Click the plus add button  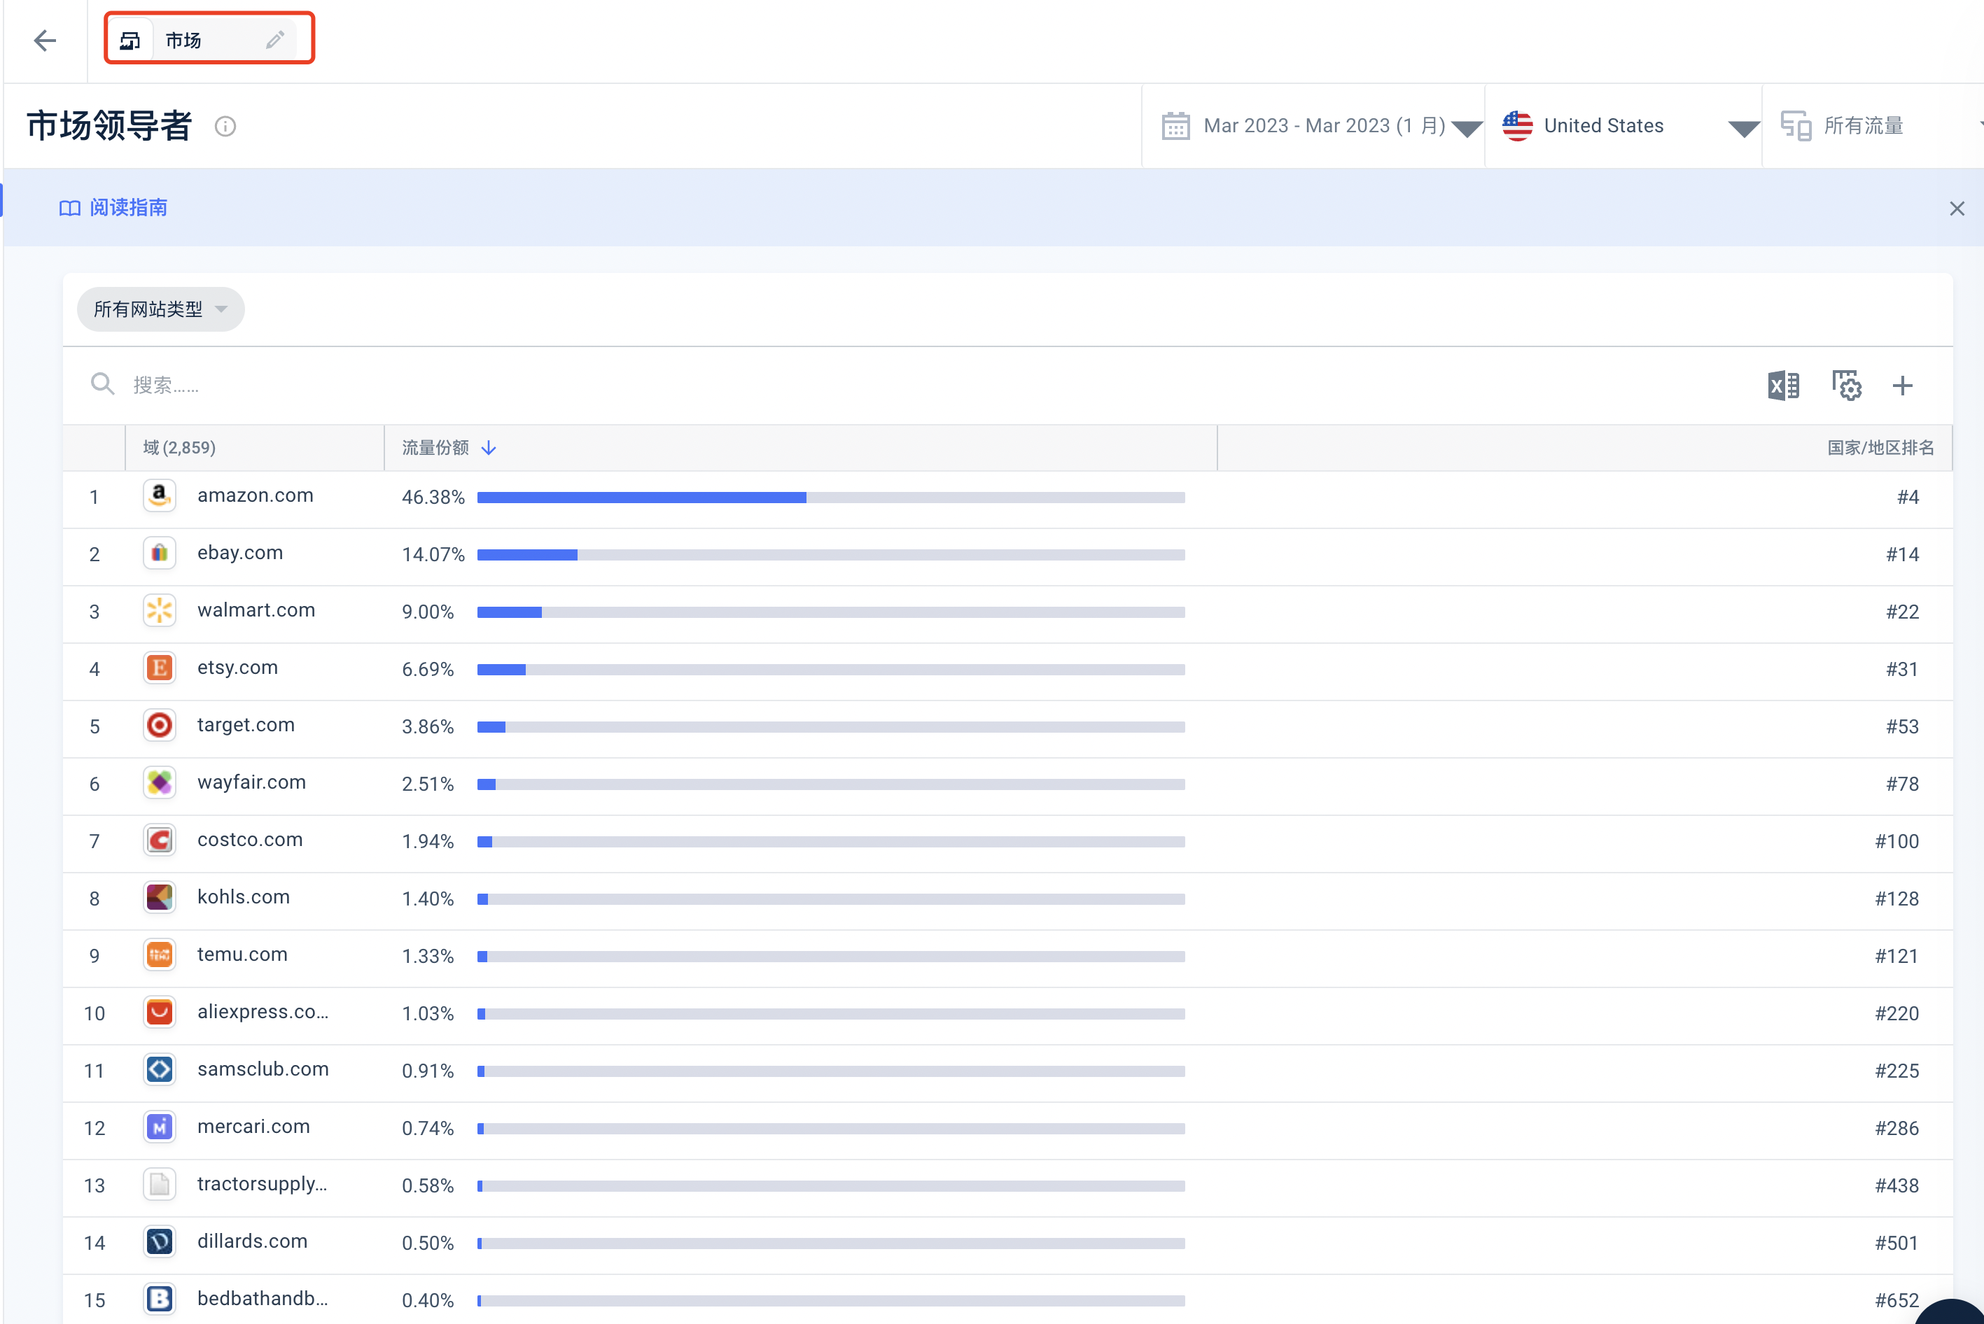coord(1903,386)
